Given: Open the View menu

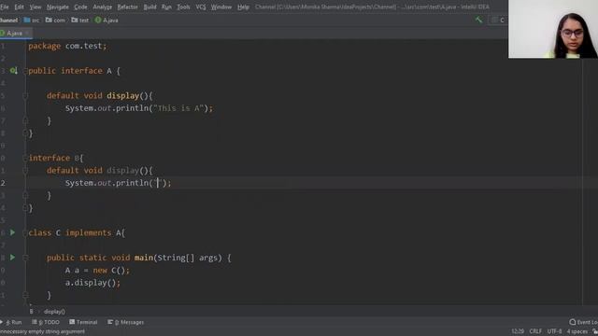Looking at the screenshot, I should pos(36,7).
